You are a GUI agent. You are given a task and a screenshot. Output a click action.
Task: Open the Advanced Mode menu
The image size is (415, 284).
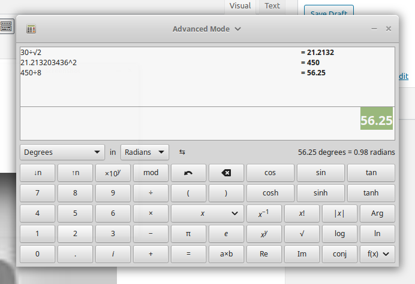(x=207, y=29)
